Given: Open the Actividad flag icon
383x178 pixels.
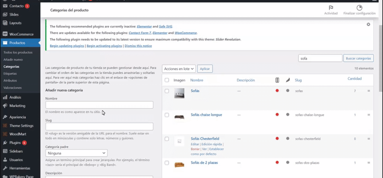Looking at the screenshot, I should coord(331,8).
